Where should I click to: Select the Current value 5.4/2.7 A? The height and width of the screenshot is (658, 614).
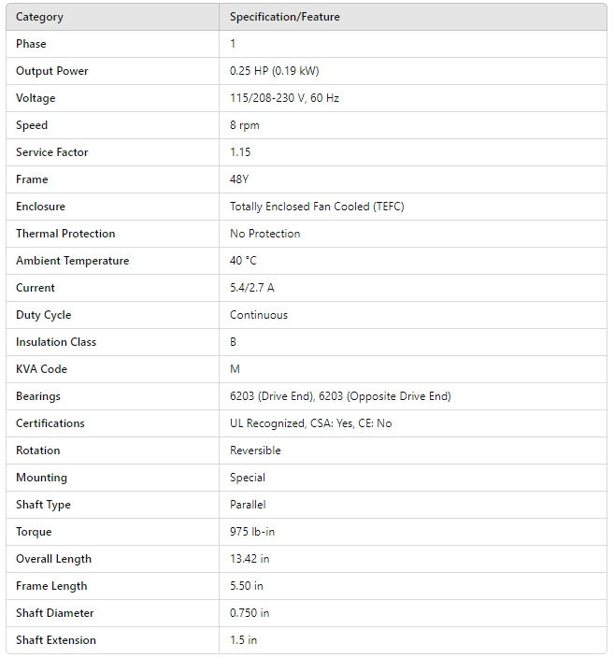pos(252,288)
